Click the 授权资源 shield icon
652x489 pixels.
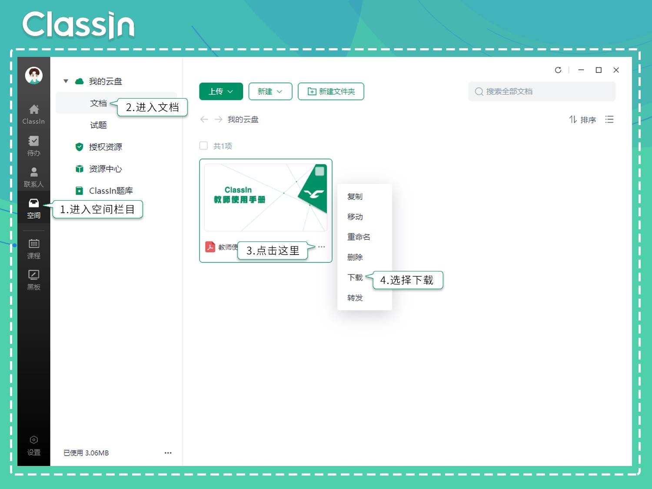click(79, 147)
